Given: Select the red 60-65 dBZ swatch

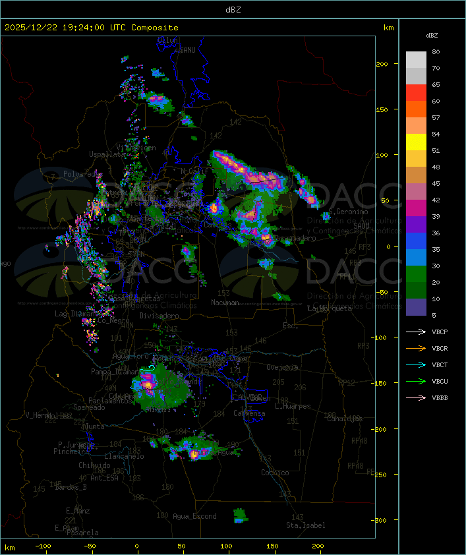Looking at the screenshot, I should tap(416, 93).
